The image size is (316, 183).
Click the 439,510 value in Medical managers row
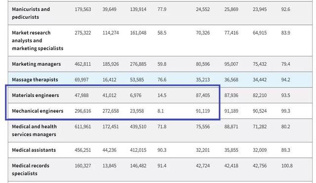coord(138,127)
